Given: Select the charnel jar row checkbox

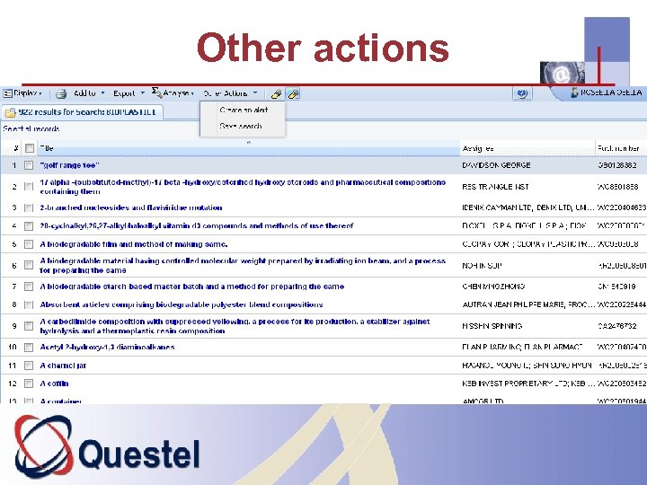Looking at the screenshot, I should click(29, 366).
